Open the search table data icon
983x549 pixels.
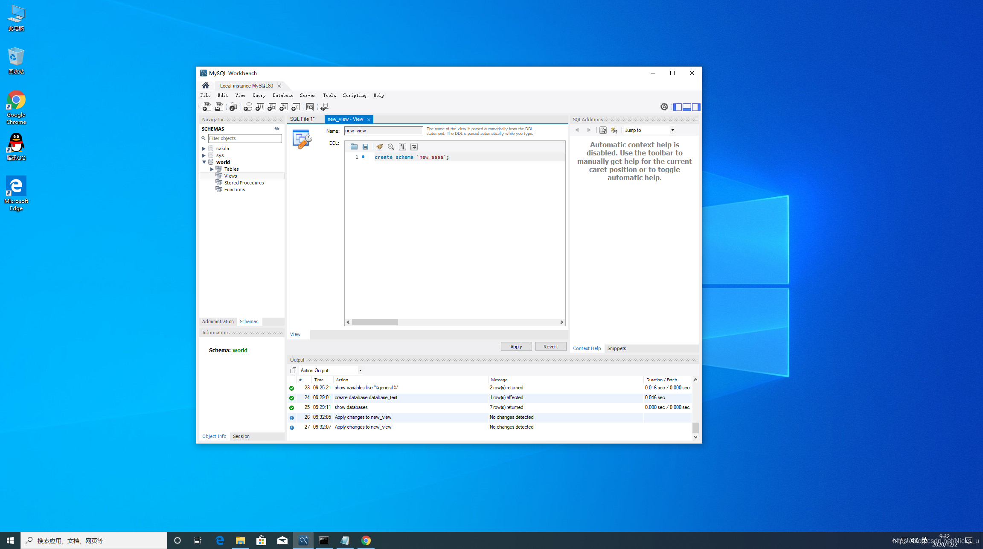[310, 107]
